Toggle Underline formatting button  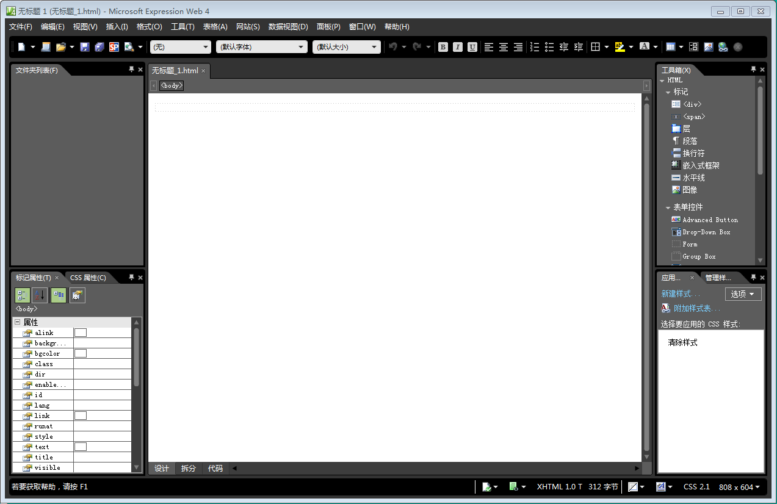(x=472, y=47)
